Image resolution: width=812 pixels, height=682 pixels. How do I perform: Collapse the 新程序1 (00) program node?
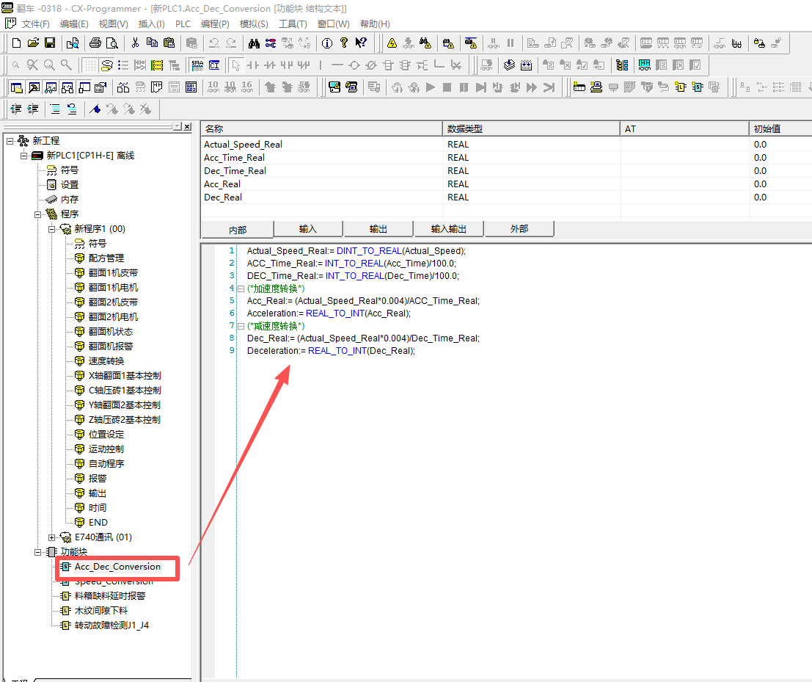click(x=52, y=229)
